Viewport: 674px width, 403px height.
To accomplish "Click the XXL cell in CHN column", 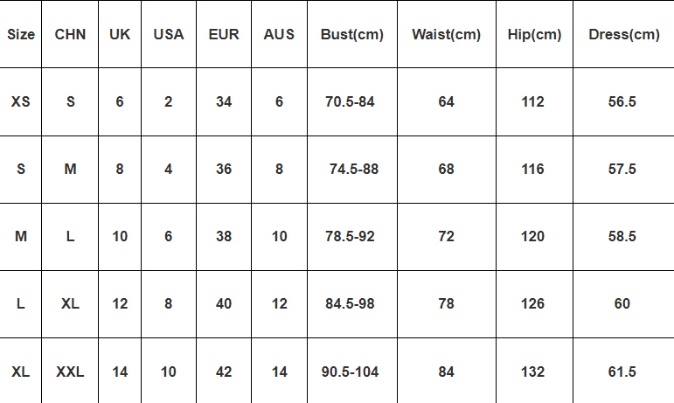I will (x=70, y=372).
